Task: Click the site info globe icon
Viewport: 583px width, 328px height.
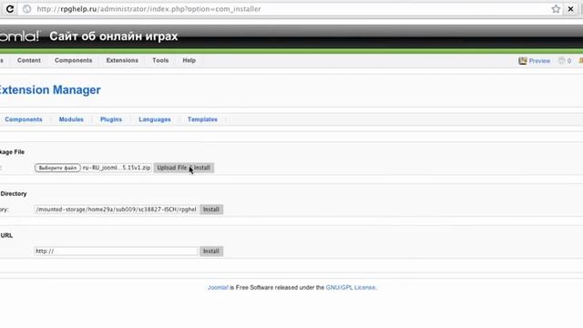Action: 26,9
